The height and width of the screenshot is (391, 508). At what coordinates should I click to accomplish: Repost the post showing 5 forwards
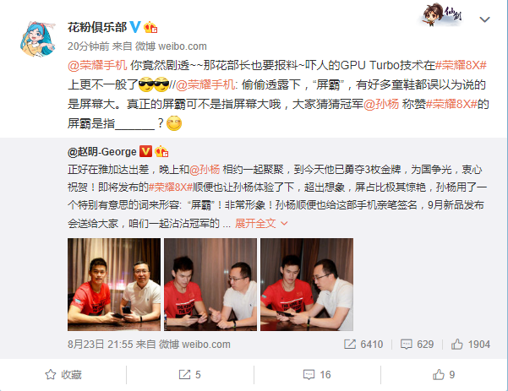[190, 375]
